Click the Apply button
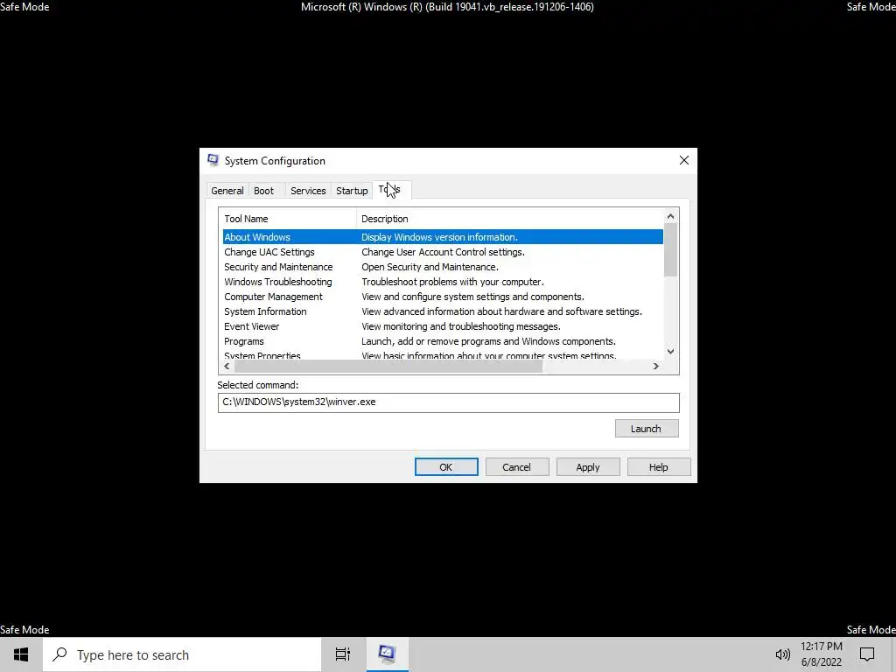896x672 pixels. click(587, 467)
